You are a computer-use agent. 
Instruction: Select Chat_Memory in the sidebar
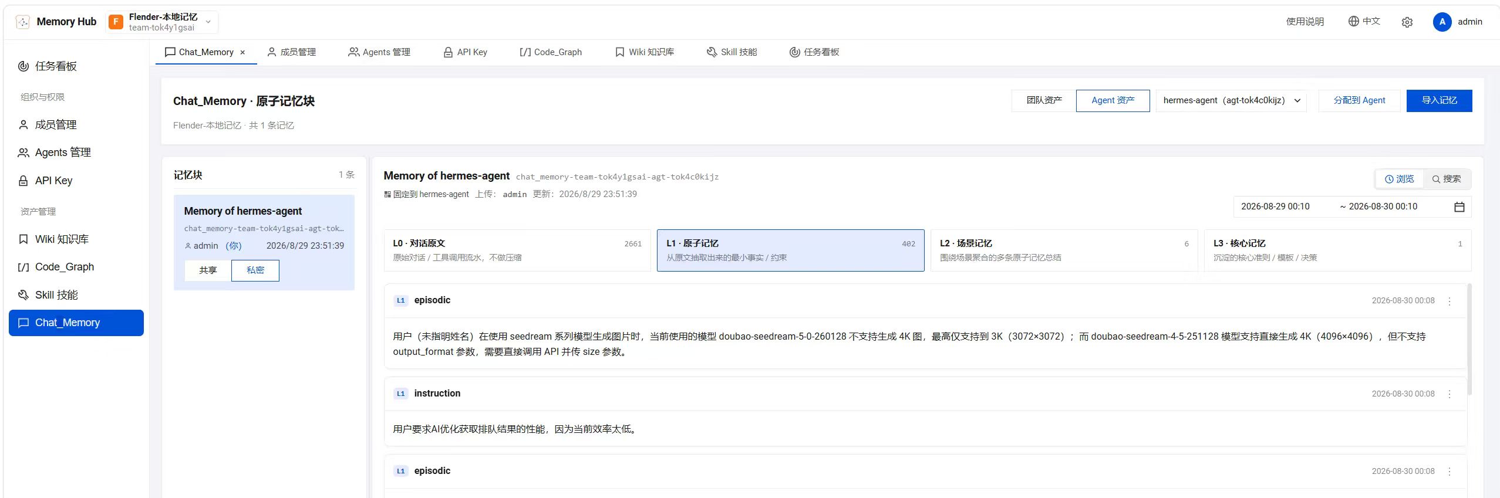76,323
